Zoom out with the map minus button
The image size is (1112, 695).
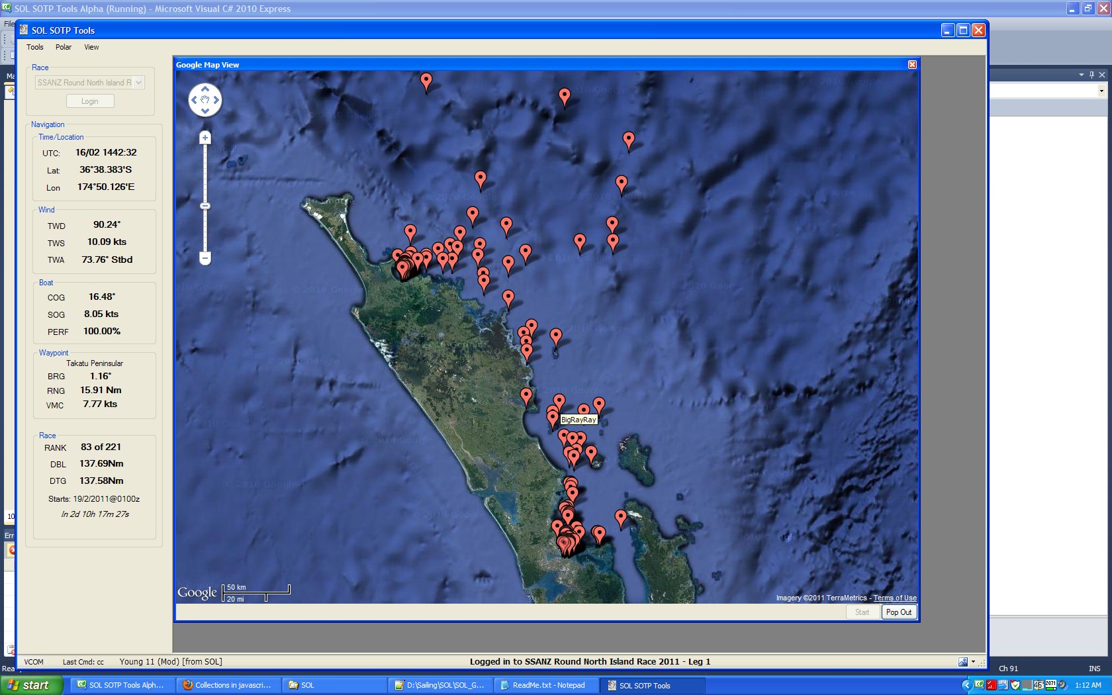205,258
